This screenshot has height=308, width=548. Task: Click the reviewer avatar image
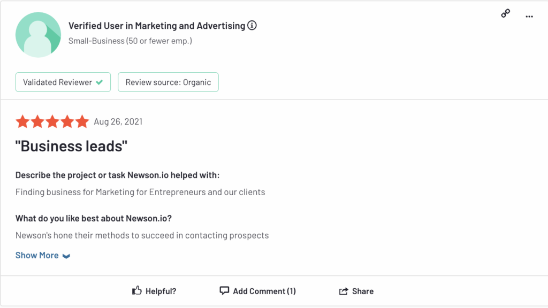click(38, 35)
